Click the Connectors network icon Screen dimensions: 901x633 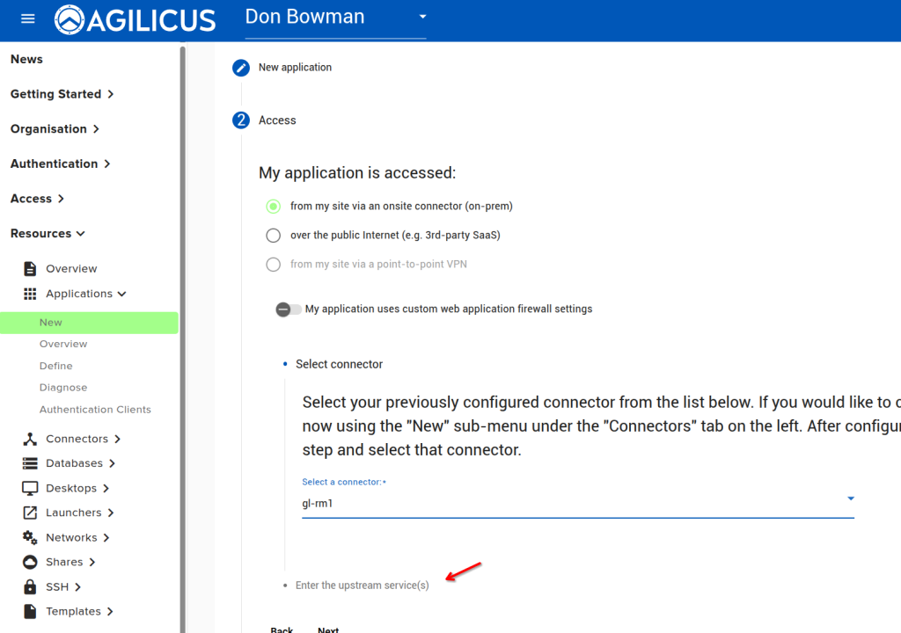pyautogui.click(x=30, y=439)
